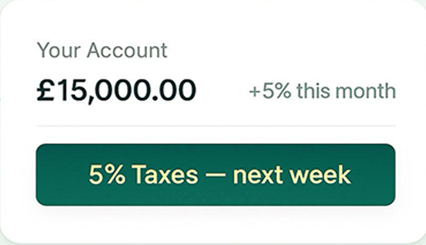The width and height of the screenshot is (426, 245).
Task: Click 'next week' on the green button
Action: tap(292, 175)
